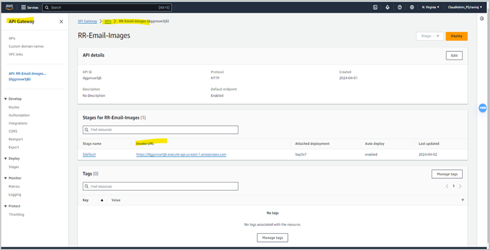
Task: Open Export under Develop
Action: click(x=14, y=147)
